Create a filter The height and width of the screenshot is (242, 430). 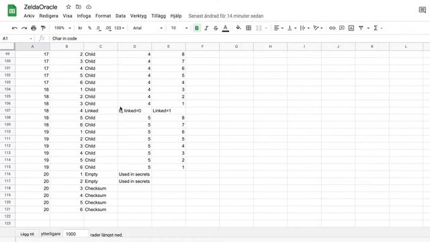(x=361, y=28)
